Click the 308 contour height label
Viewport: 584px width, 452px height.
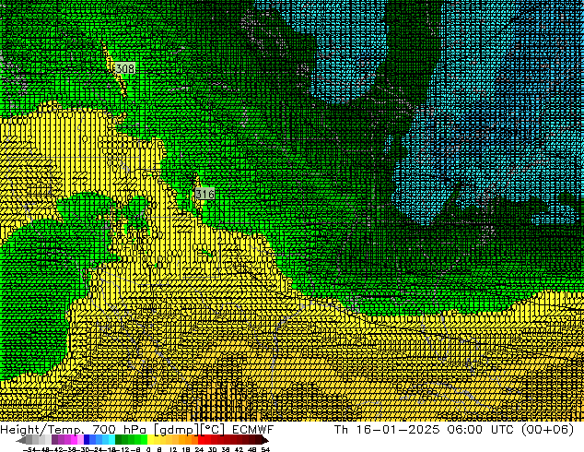click(x=124, y=68)
